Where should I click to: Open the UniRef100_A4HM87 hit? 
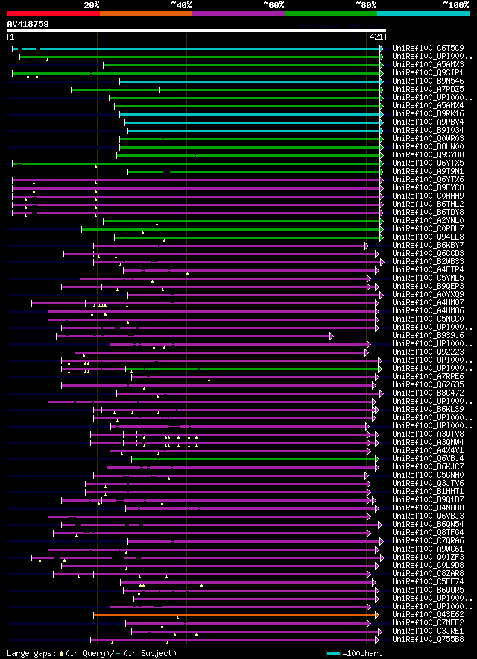point(429,303)
